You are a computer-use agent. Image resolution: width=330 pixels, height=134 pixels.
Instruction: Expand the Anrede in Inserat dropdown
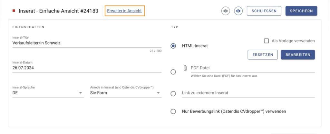pyautogui.click(x=125, y=93)
